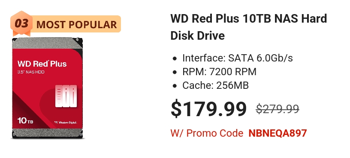Screen dimensions: 350x158
Task: Click the bullet point beside RPM
Action: (175, 72)
